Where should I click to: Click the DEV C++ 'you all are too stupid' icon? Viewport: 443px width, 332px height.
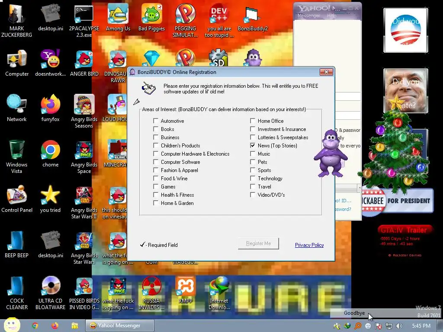[x=219, y=20]
